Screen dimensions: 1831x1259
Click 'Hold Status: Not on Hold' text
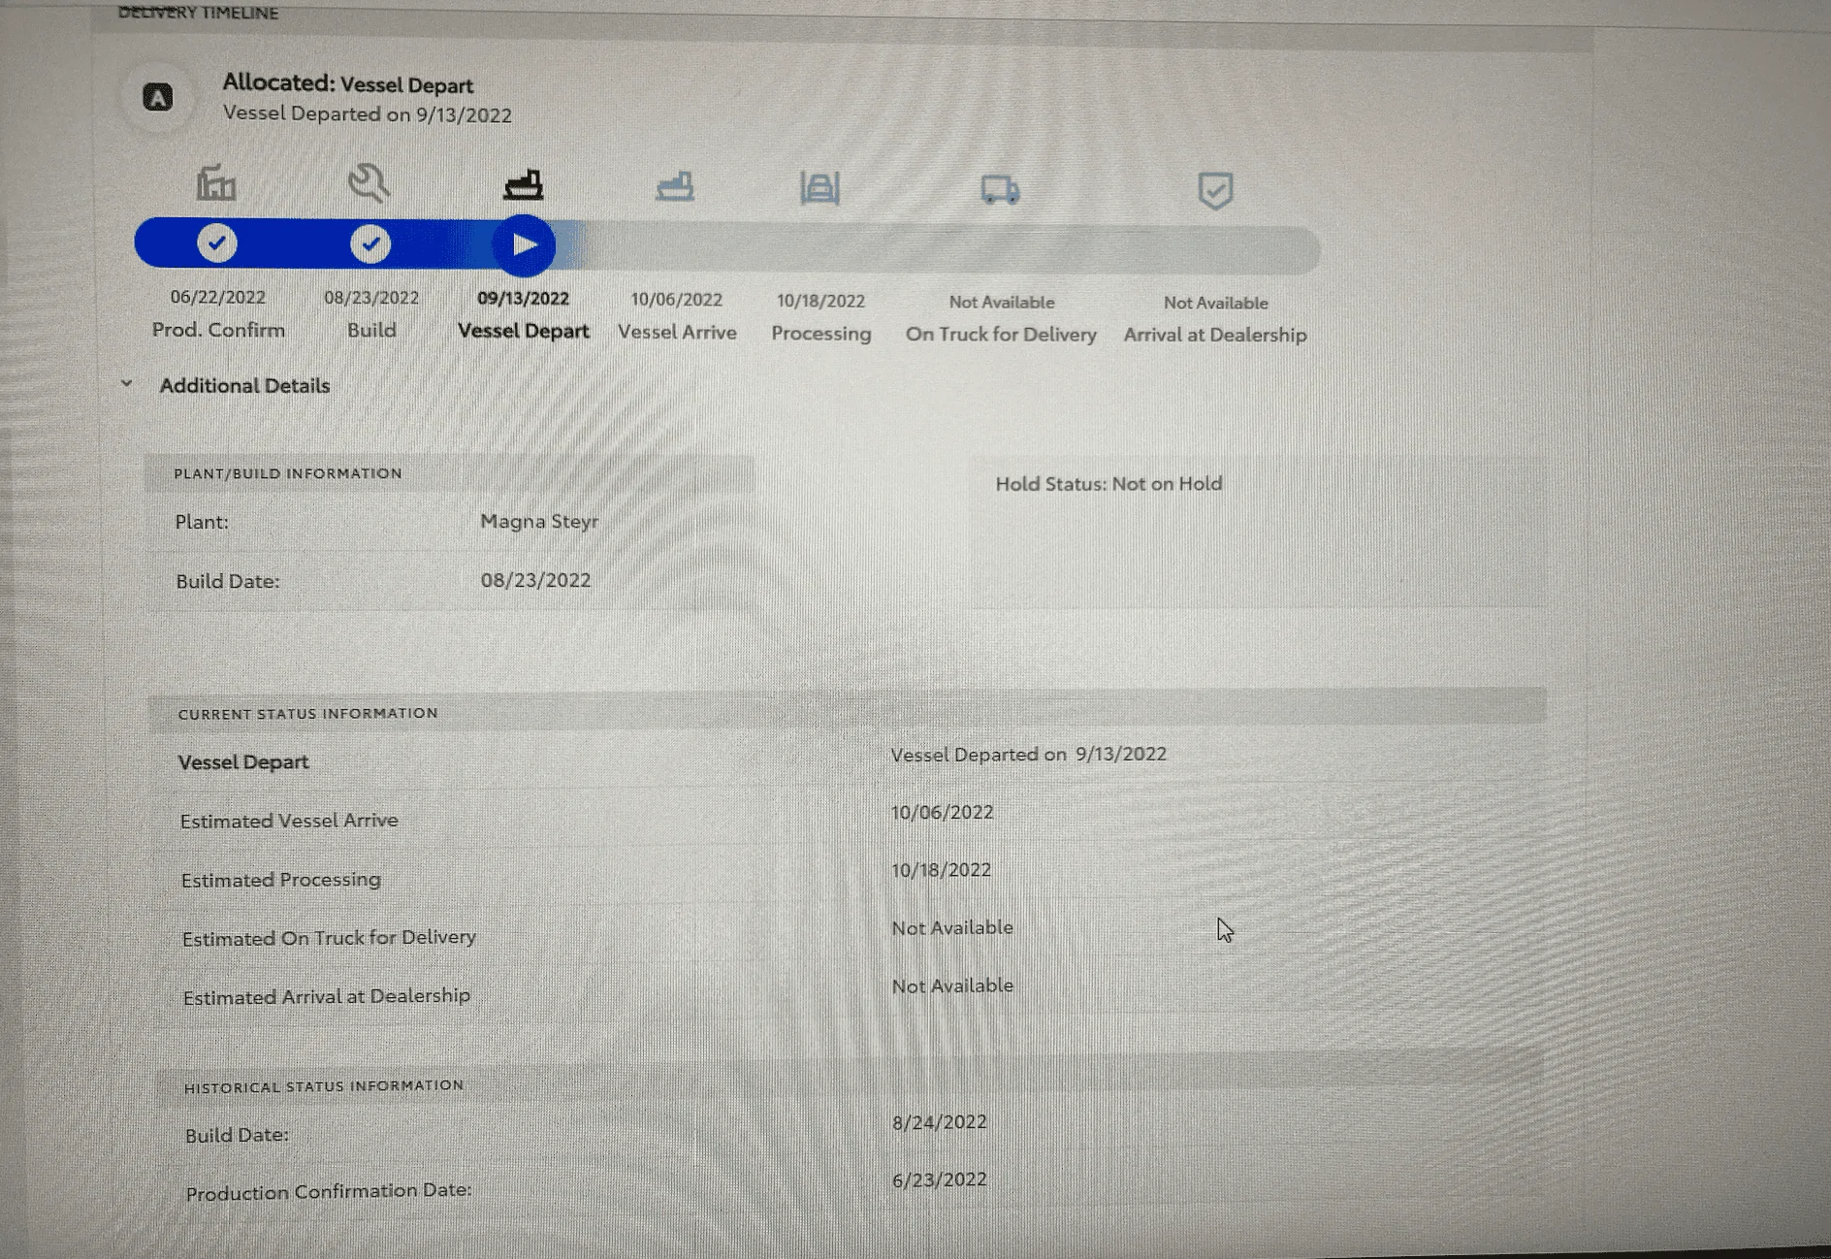(x=1108, y=483)
